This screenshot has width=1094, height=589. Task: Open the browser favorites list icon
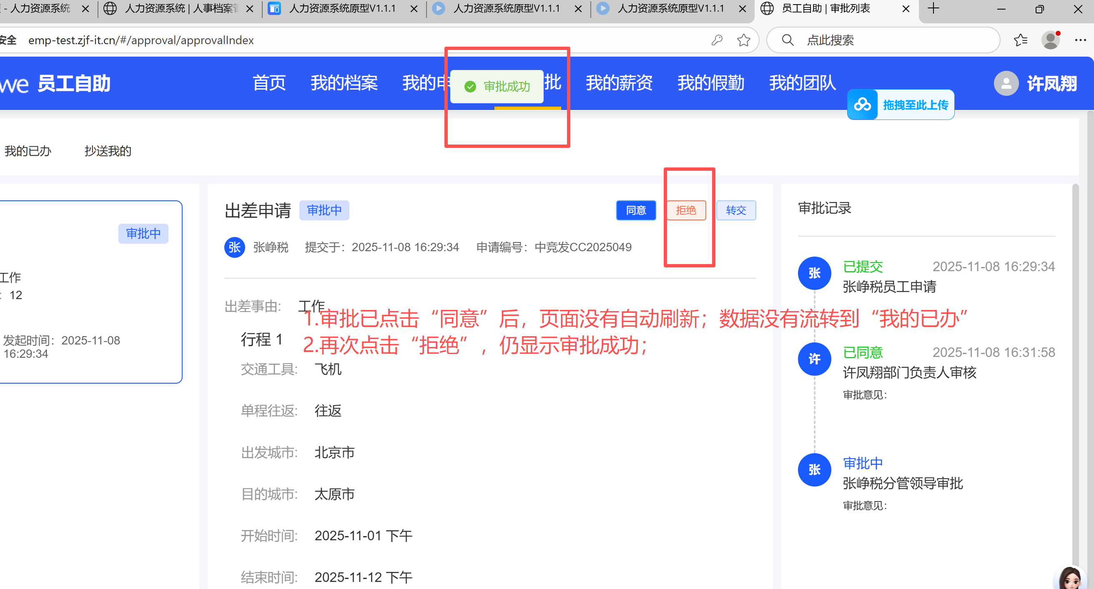tap(1020, 40)
